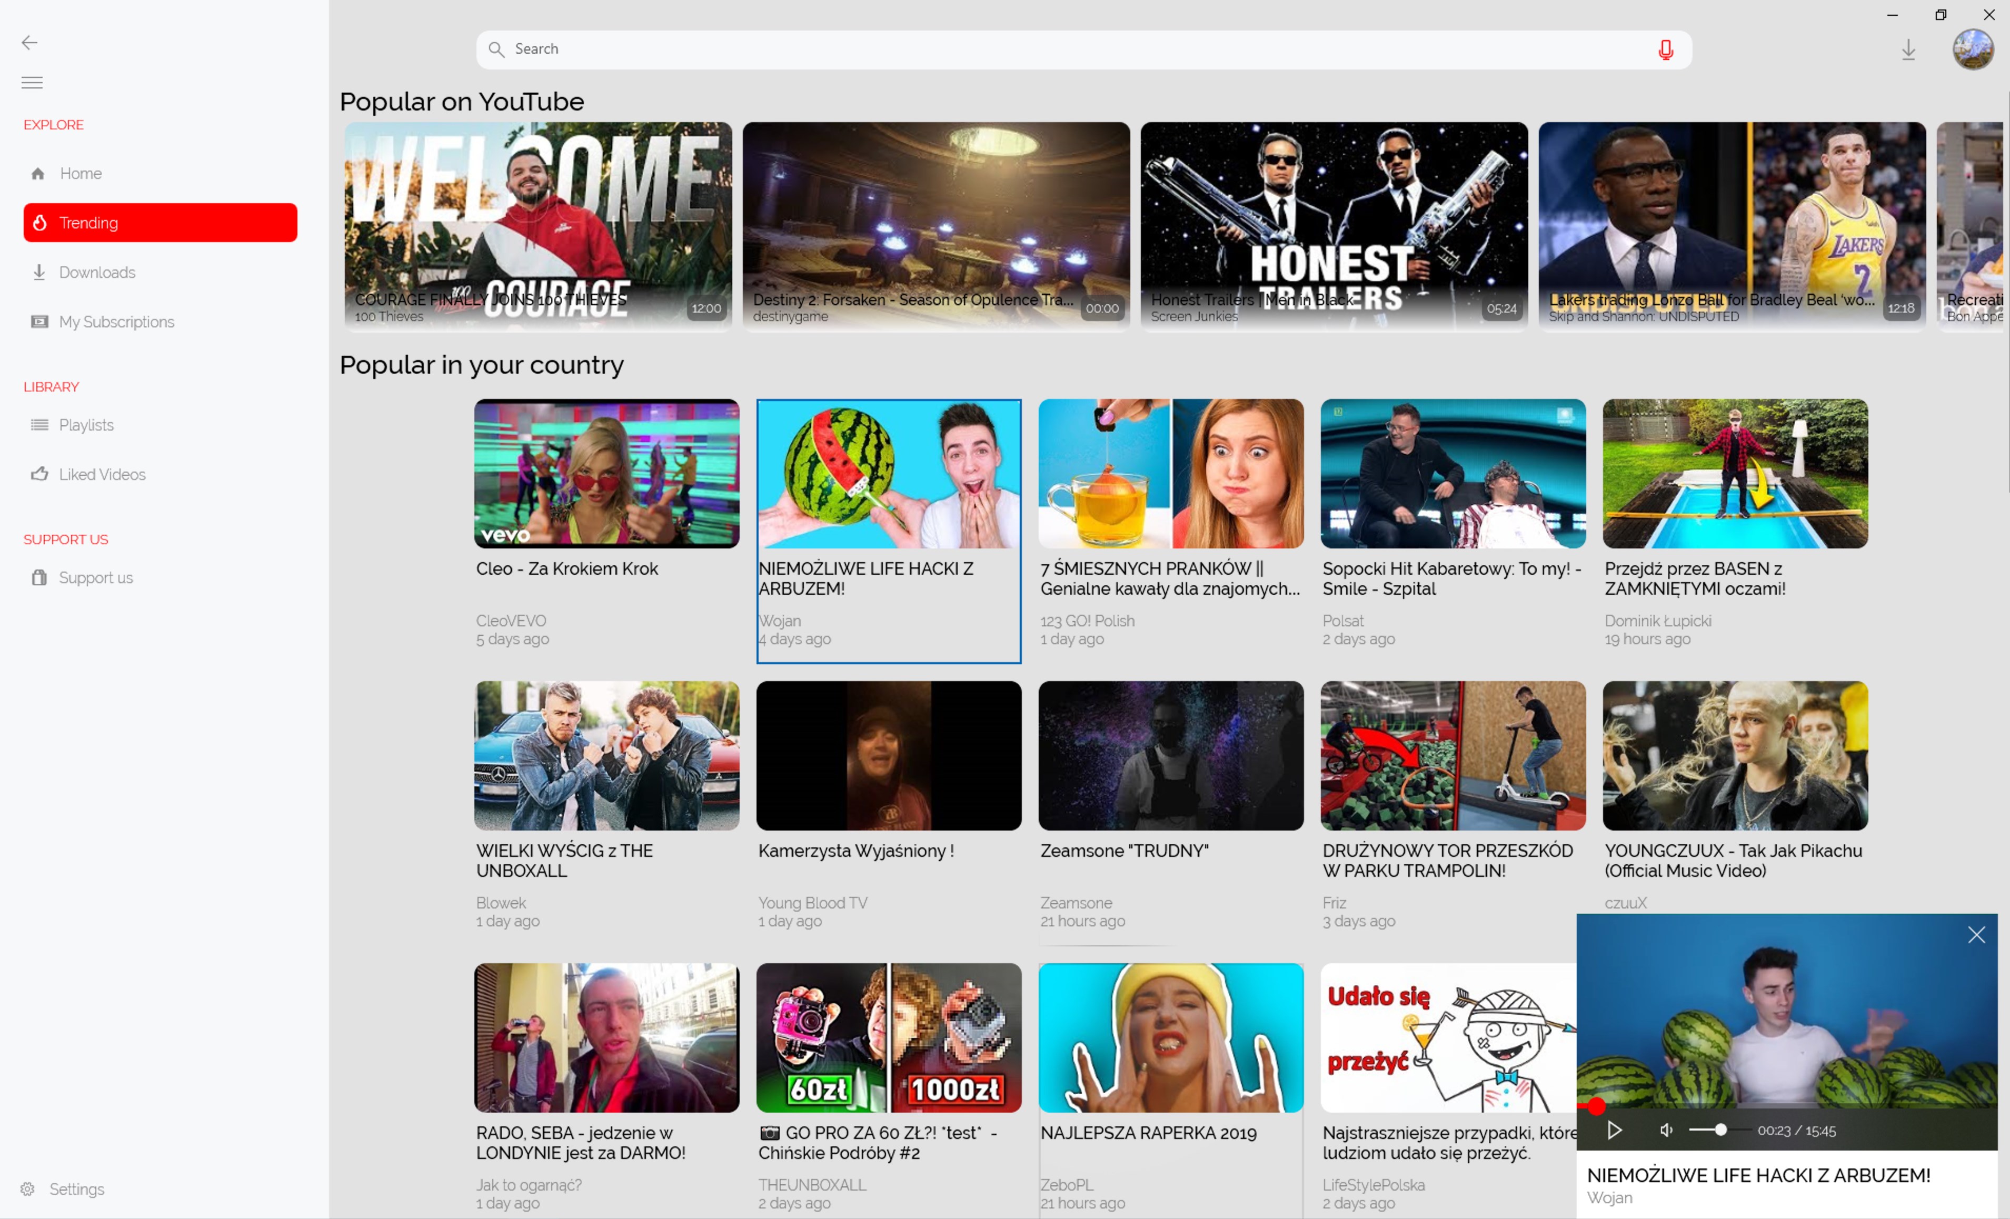This screenshot has width=2010, height=1219.
Task: Open the Downloads sidebar item
Action: point(96,272)
